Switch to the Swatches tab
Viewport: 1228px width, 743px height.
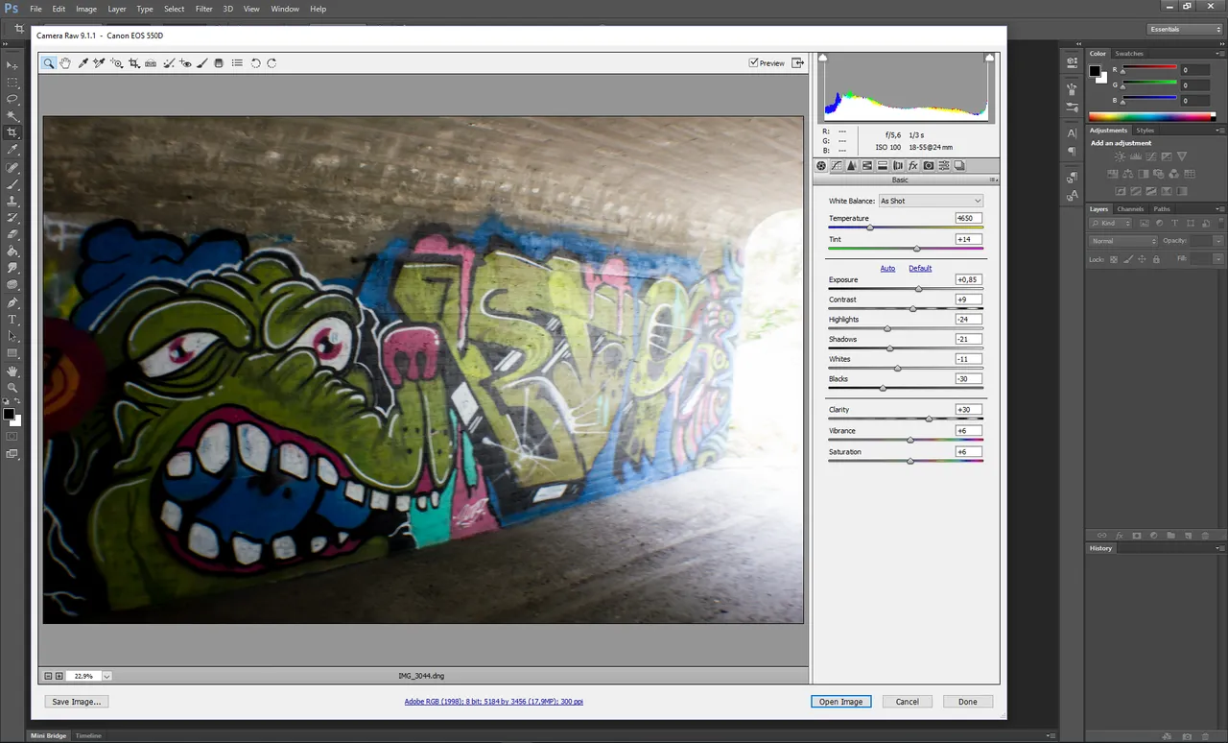tap(1129, 54)
